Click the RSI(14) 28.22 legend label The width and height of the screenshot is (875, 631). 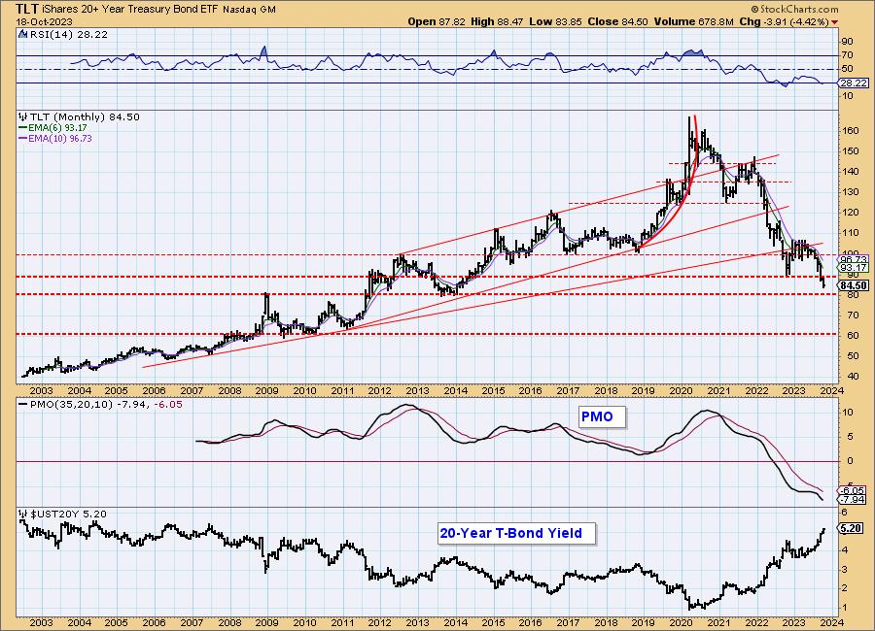(x=68, y=34)
